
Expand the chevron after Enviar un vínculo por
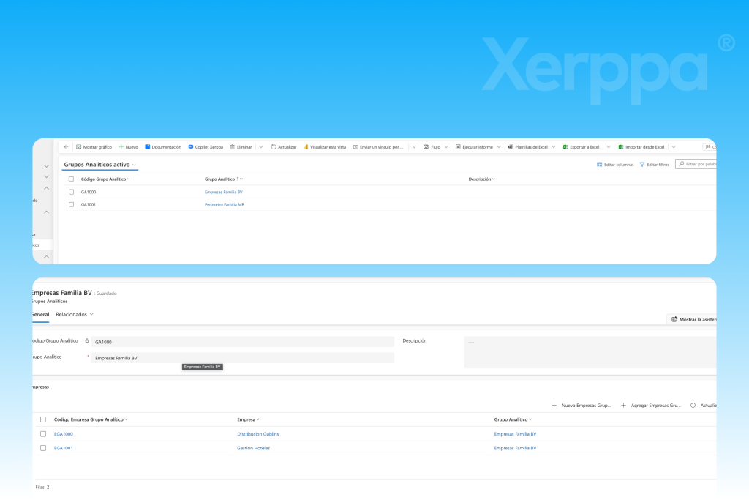click(414, 146)
